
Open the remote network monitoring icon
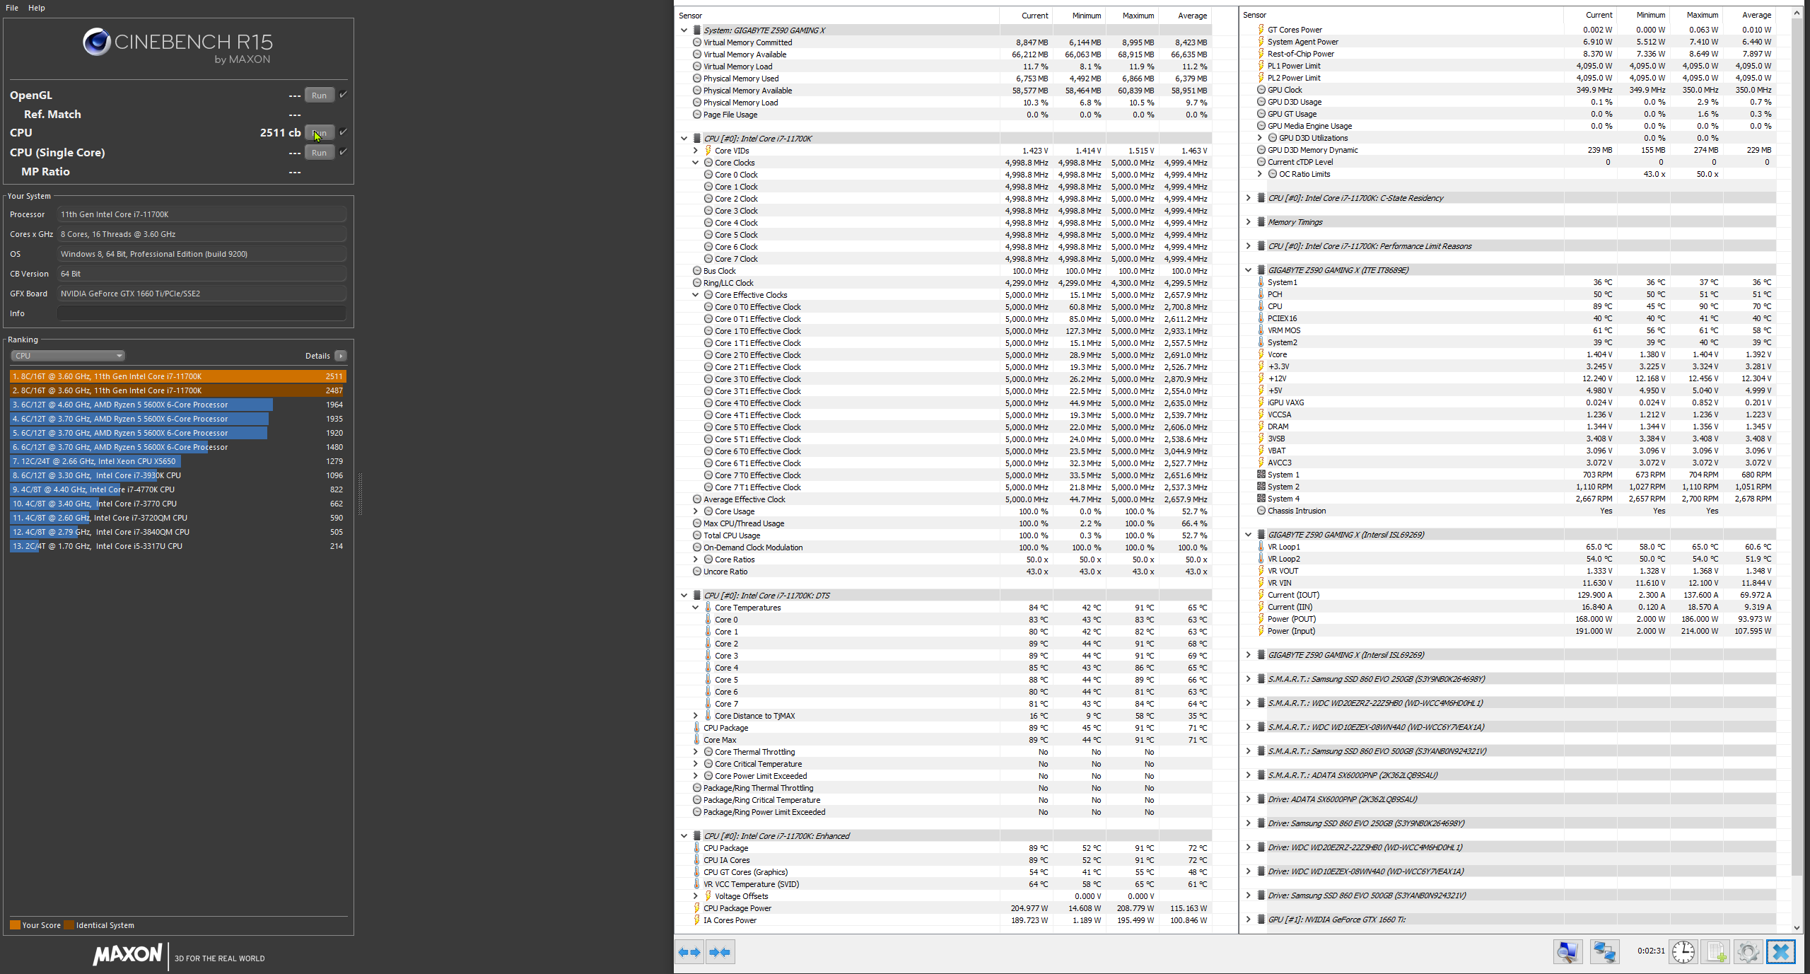pyautogui.click(x=1604, y=951)
